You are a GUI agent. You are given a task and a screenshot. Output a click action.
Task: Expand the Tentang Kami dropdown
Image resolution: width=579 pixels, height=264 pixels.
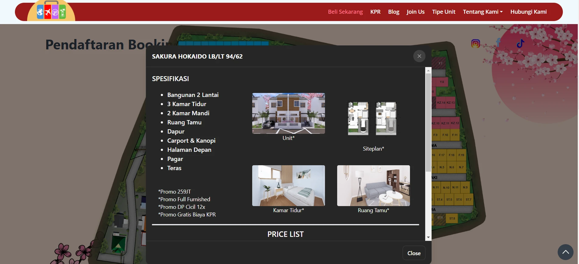coord(483,12)
